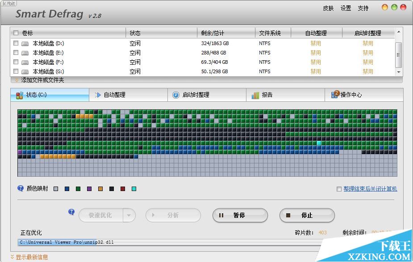The height and width of the screenshot is (262, 413).
Task: Click the gray color map swatch
Action: pyautogui.click(x=56, y=189)
